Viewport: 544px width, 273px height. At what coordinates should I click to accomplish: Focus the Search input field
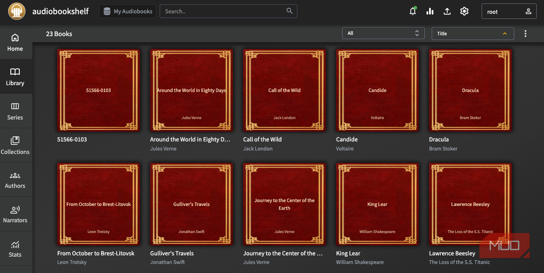point(228,11)
